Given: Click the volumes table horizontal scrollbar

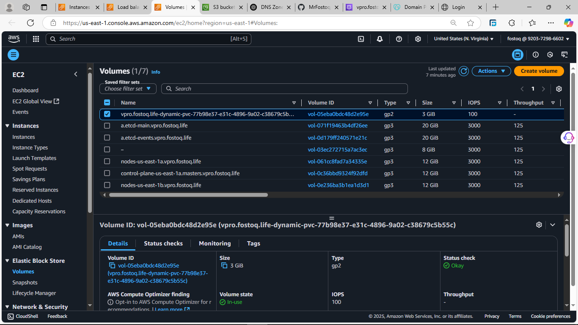Looking at the screenshot, I should tap(188, 195).
